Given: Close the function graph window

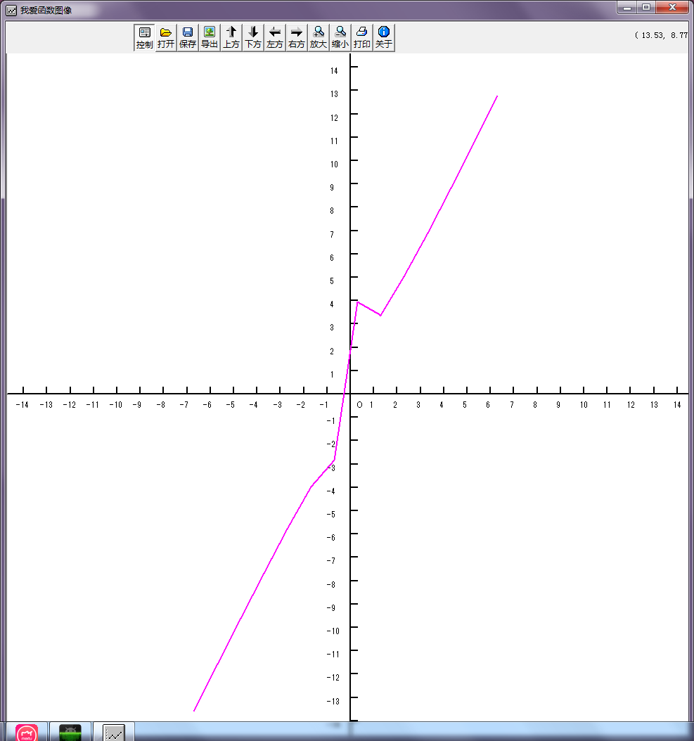Looking at the screenshot, I should pyautogui.click(x=673, y=7).
